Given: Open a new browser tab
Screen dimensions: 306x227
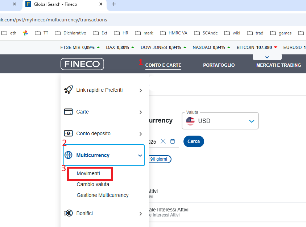Looking at the screenshot, I should pos(114,4).
